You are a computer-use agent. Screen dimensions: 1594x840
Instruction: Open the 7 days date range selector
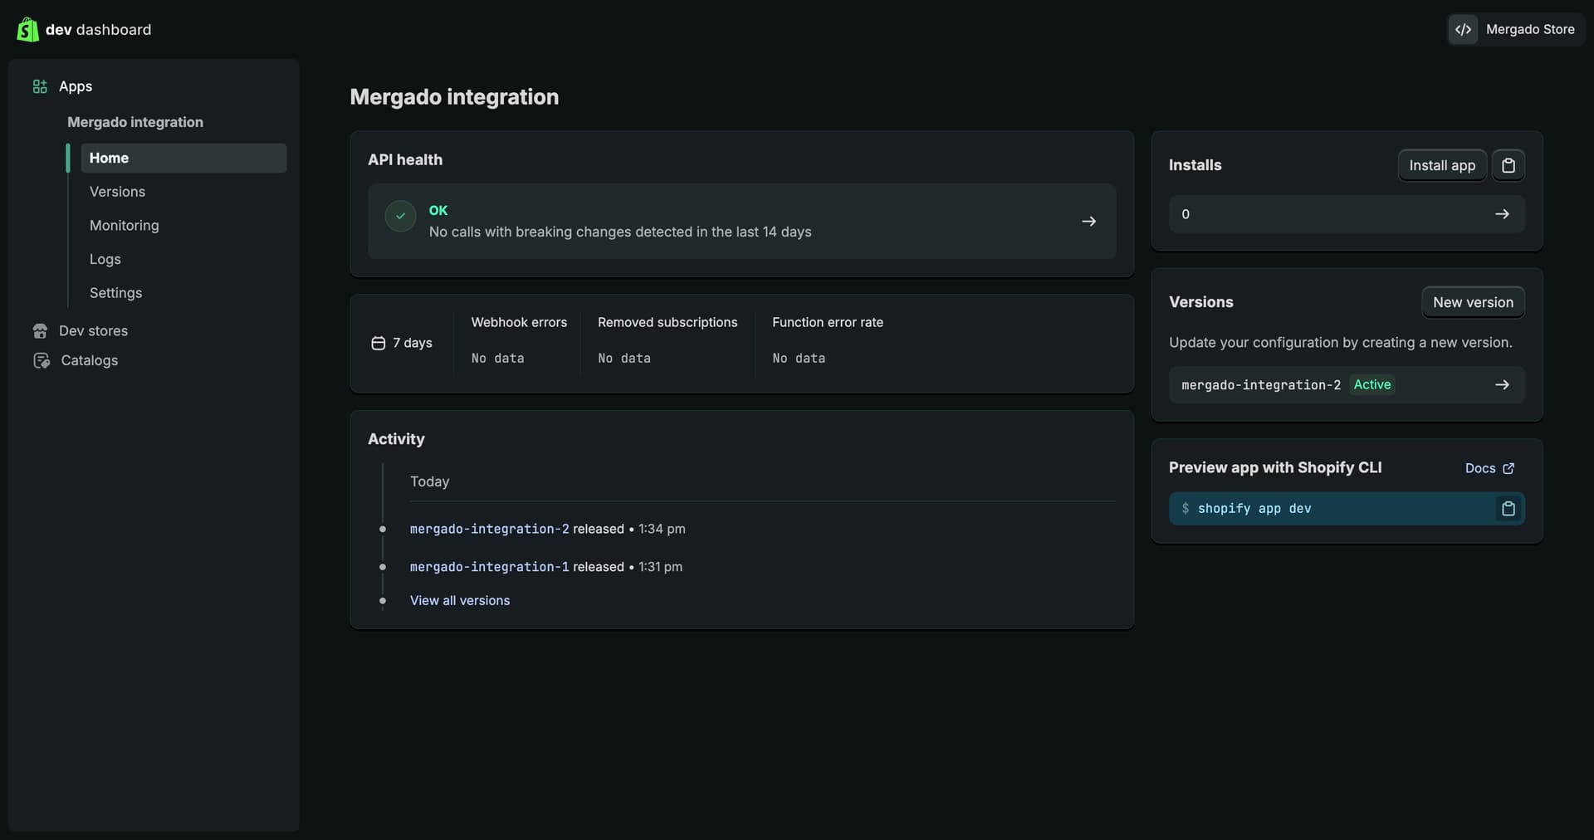[402, 344]
